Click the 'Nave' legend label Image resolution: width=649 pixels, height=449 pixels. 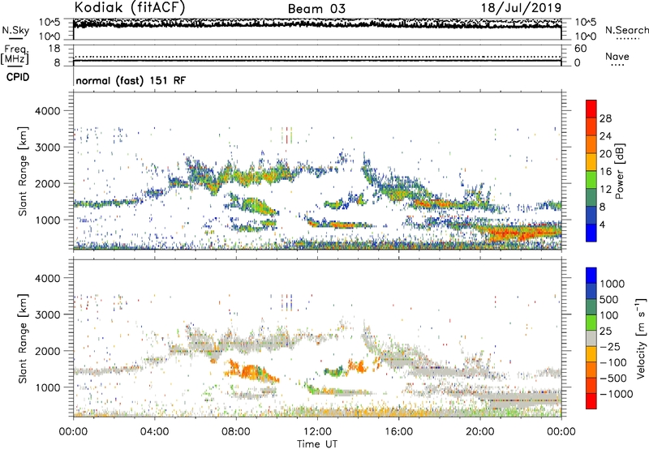pos(617,56)
